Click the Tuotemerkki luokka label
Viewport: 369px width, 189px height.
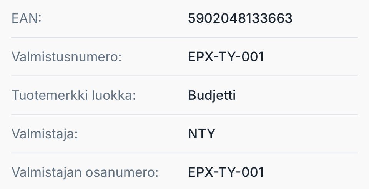click(74, 95)
